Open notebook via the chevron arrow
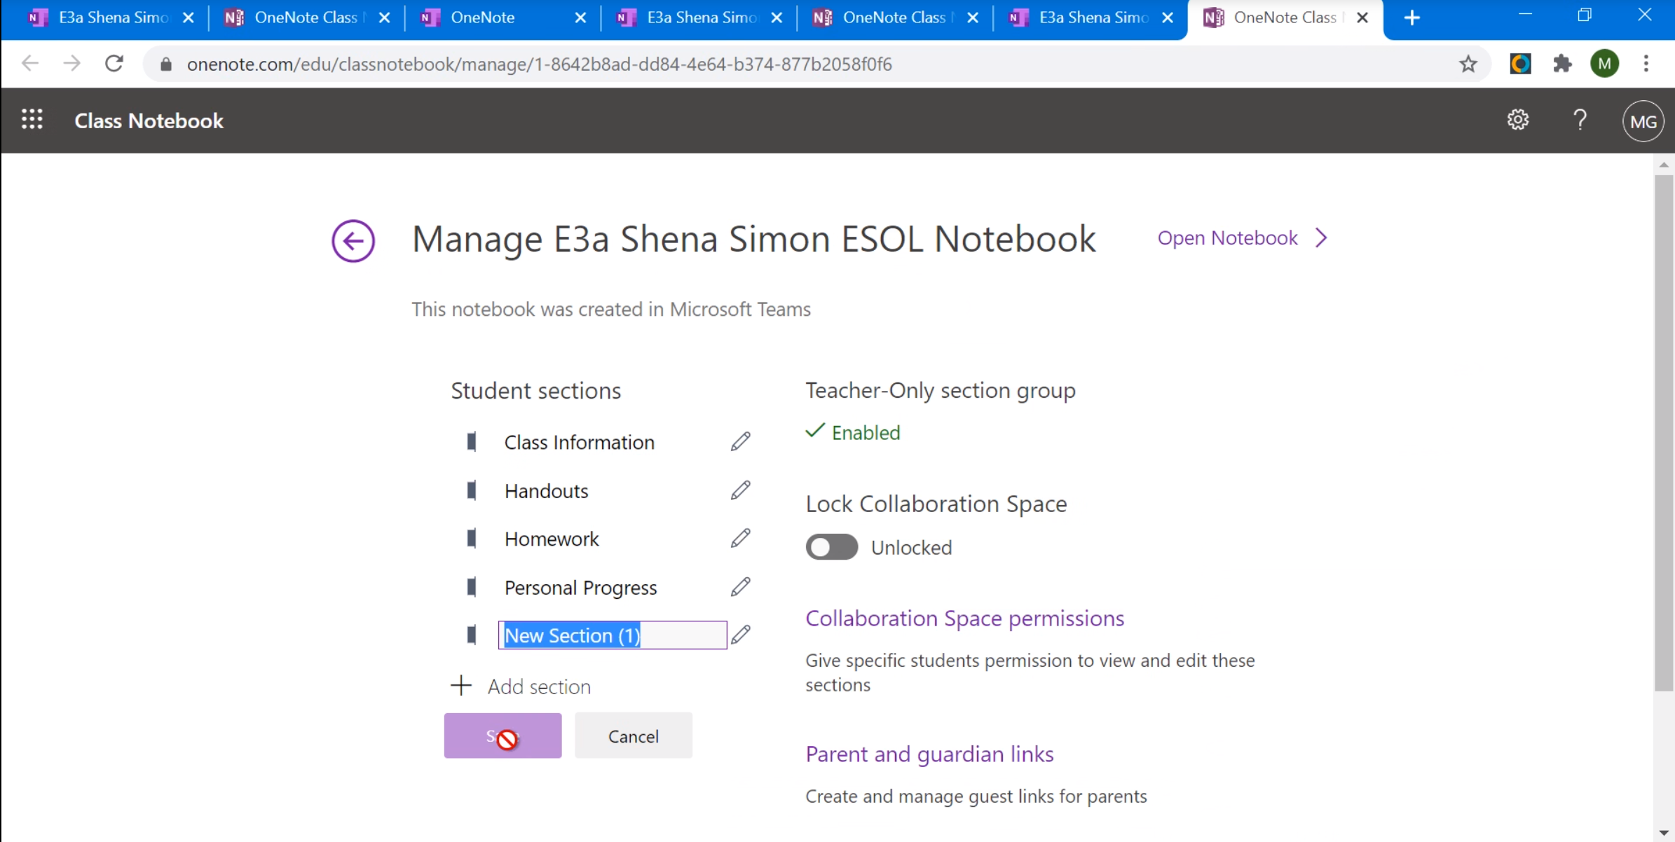 pos(1320,238)
